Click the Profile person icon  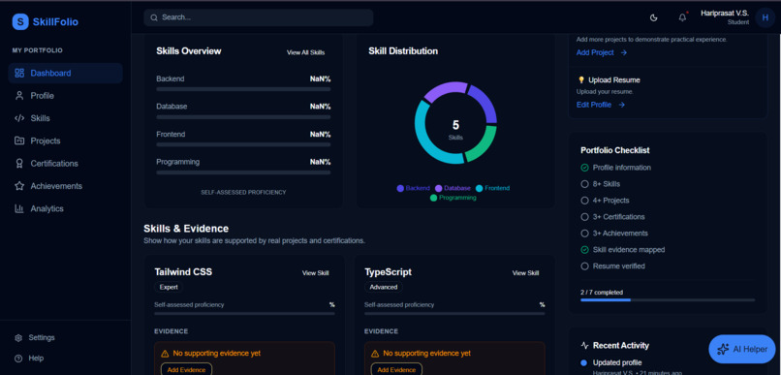(x=19, y=96)
